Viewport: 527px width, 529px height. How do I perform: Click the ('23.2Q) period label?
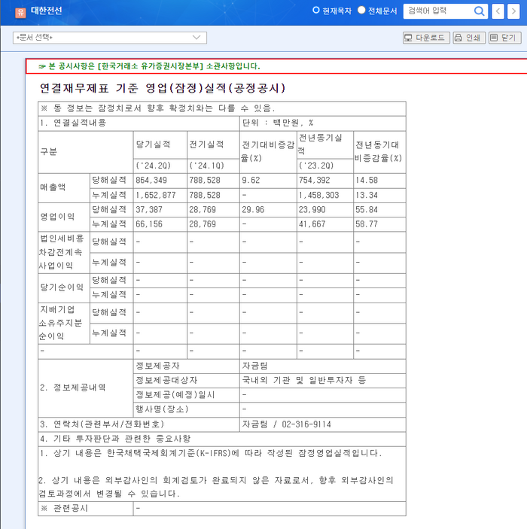[316, 166]
